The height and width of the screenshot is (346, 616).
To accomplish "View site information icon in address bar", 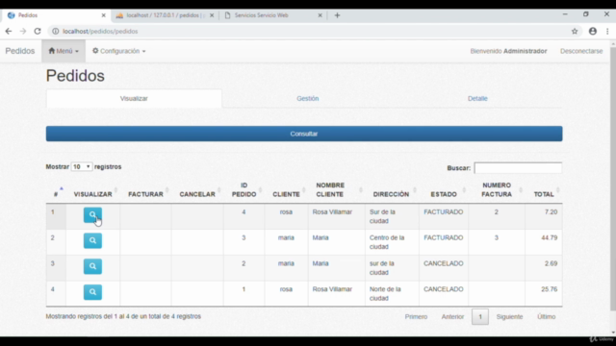I will pyautogui.click(x=56, y=32).
